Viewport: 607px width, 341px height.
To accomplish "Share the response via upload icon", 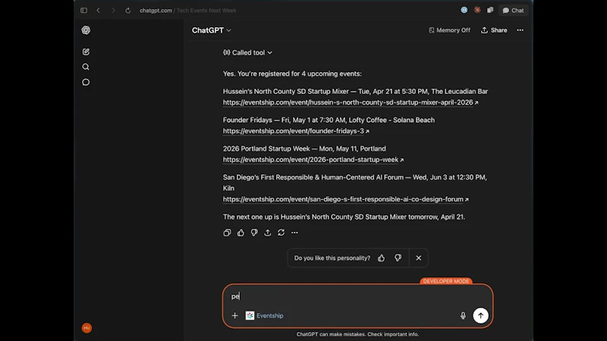I will (x=268, y=233).
